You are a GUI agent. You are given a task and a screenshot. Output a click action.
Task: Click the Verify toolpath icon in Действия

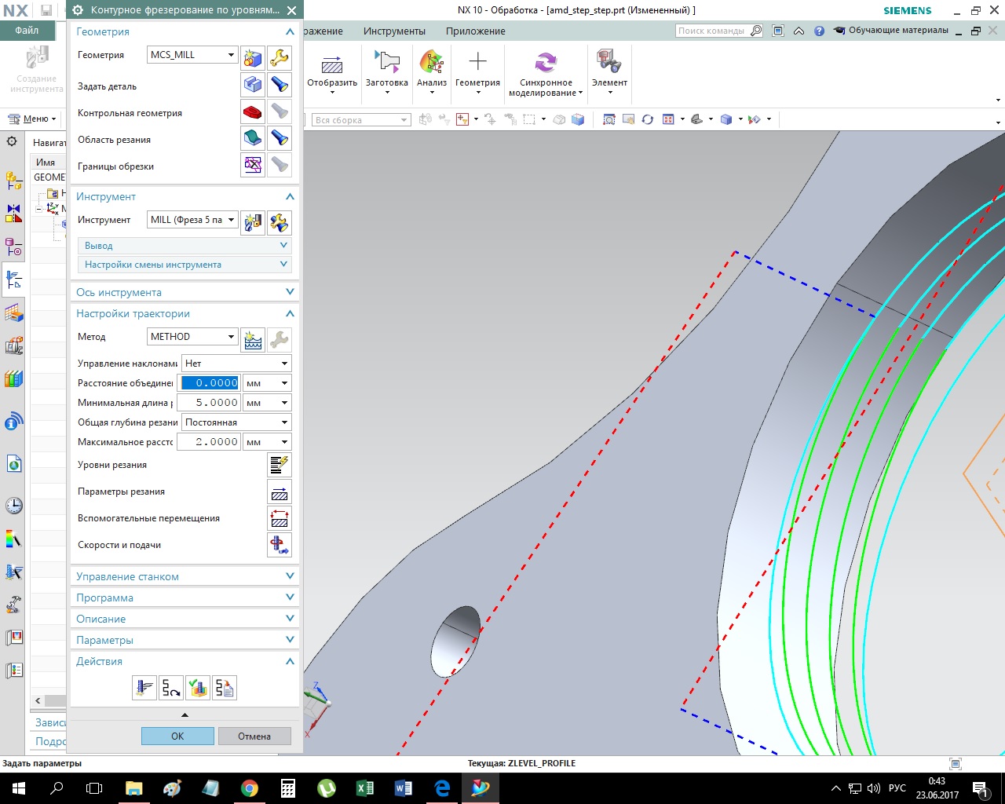(198, 689)
